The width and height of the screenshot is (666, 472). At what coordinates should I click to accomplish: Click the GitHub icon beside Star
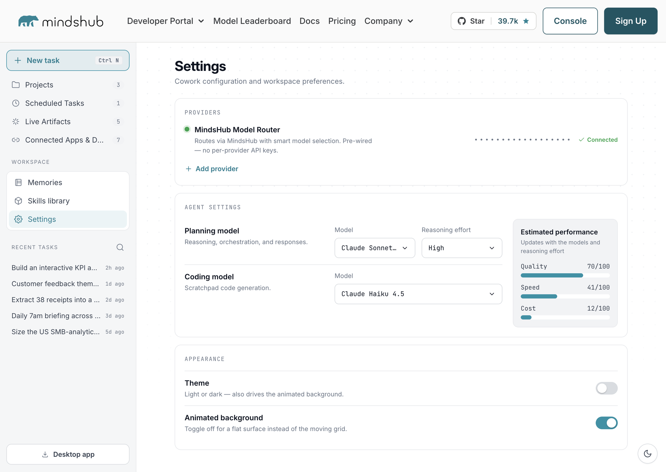462,21
